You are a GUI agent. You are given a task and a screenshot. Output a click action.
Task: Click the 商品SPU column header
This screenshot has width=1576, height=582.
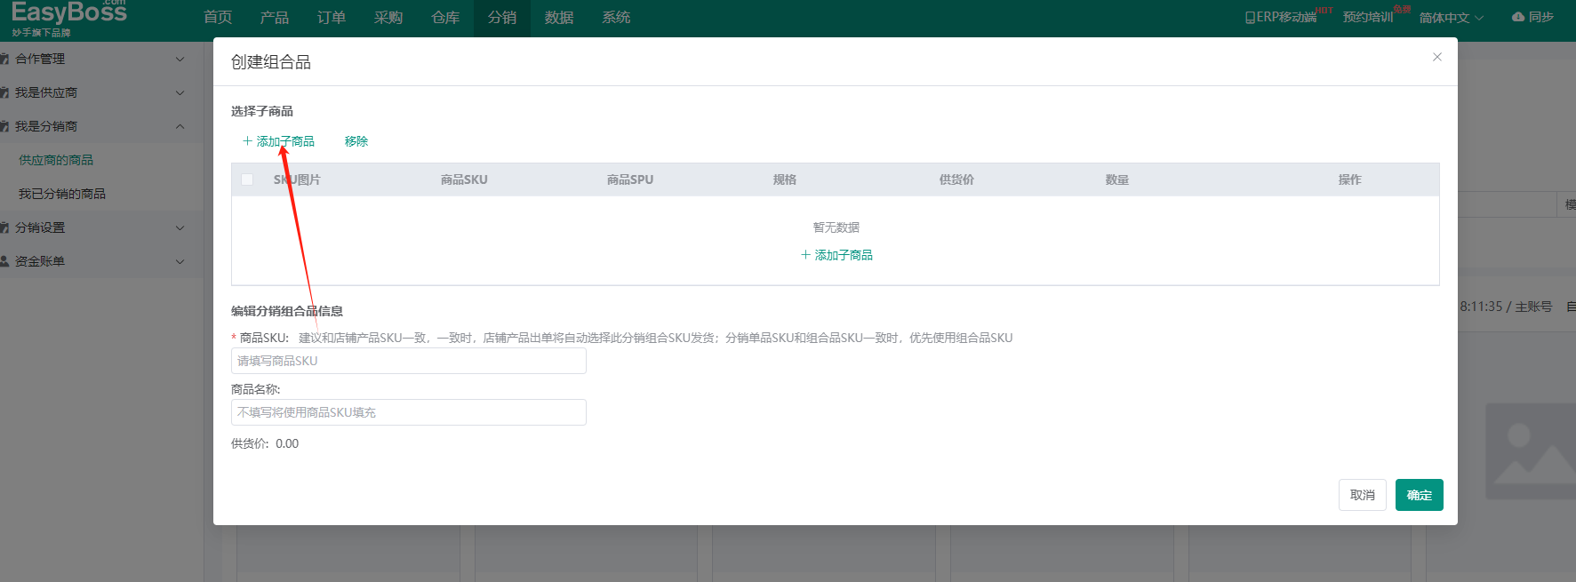coord(630,179)
